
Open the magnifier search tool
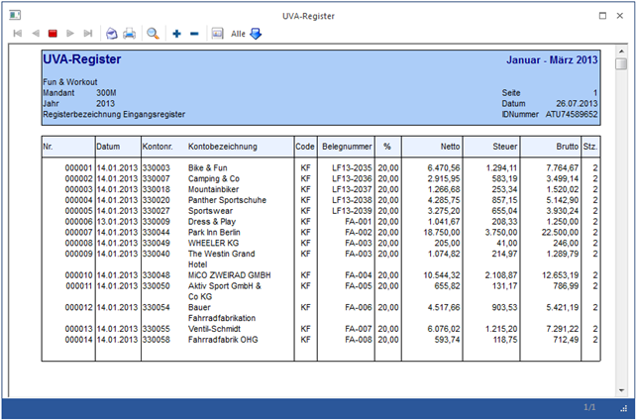[154, 33]
